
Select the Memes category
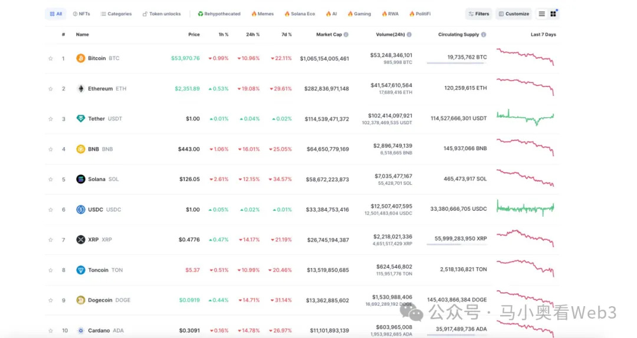(x=262, y=14)
